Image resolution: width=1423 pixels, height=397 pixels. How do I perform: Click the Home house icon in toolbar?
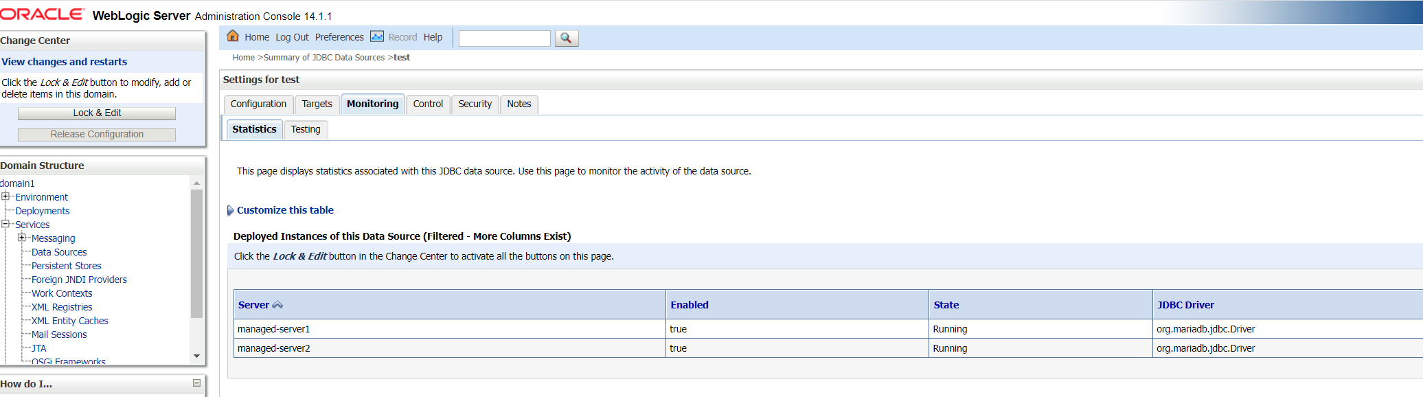pyautogui.click(x=233, y=36)
